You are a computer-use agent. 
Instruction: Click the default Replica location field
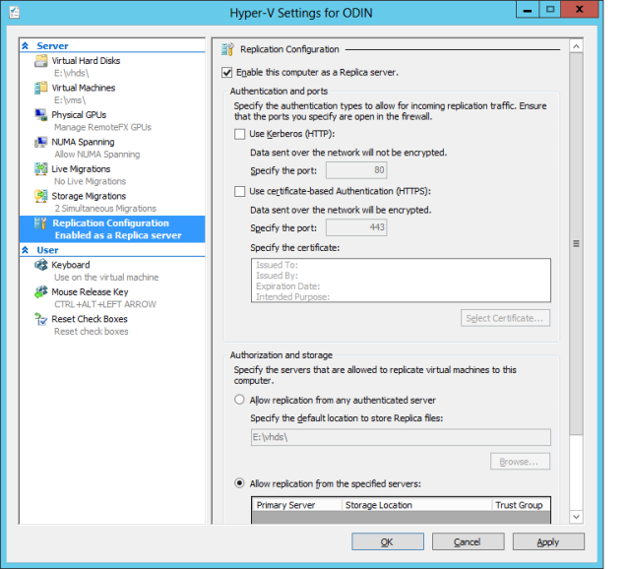click(401, 437)
